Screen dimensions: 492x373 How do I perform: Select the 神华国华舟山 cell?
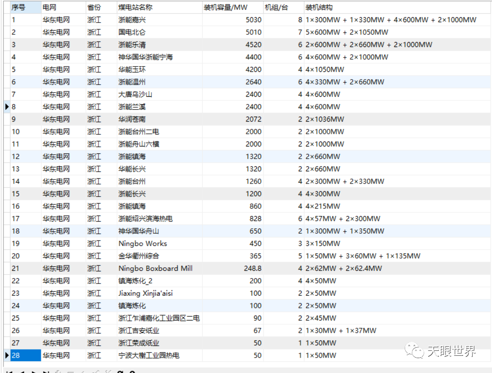tap(159, 231)
